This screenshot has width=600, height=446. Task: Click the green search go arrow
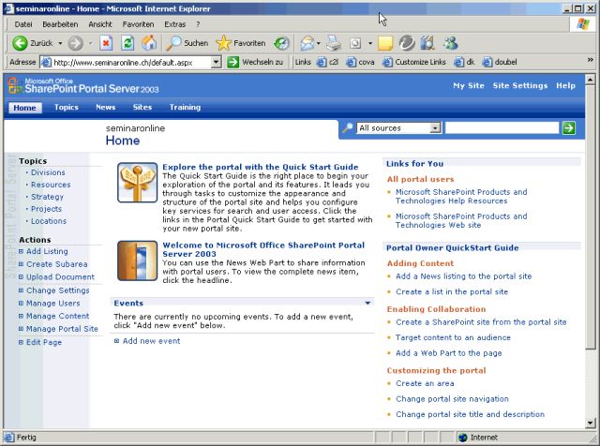[x=568, y=127]
